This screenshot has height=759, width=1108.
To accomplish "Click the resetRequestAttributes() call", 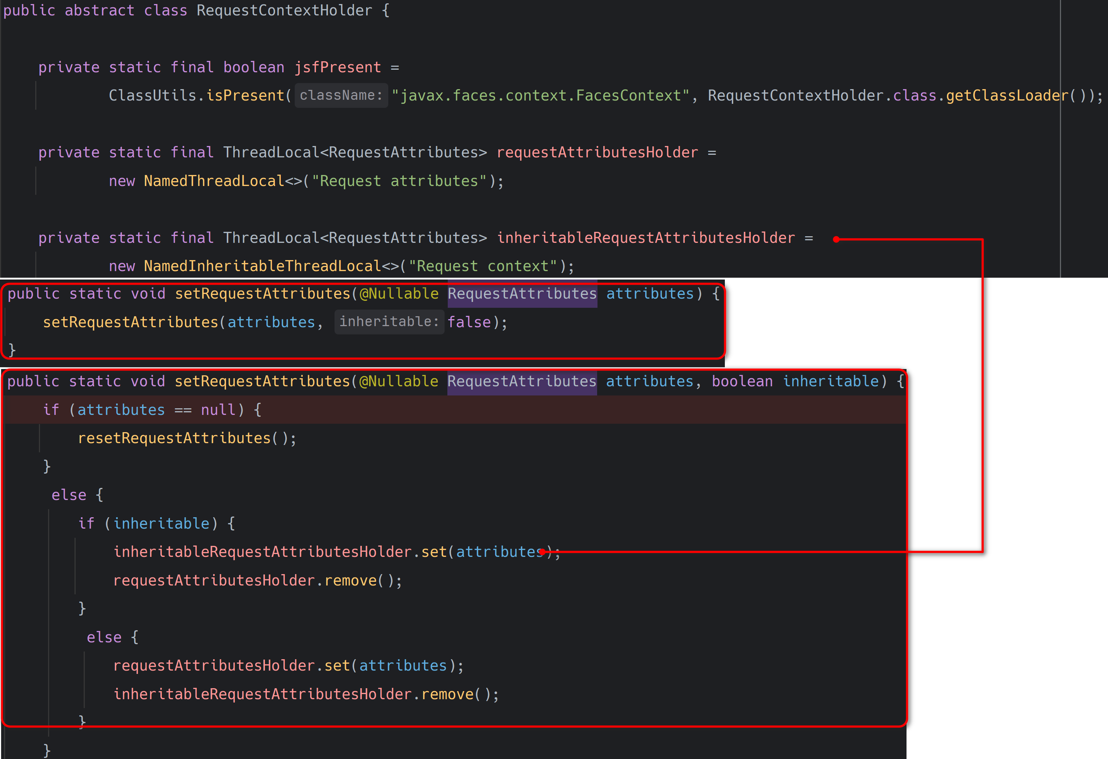I will click(183, 438).
